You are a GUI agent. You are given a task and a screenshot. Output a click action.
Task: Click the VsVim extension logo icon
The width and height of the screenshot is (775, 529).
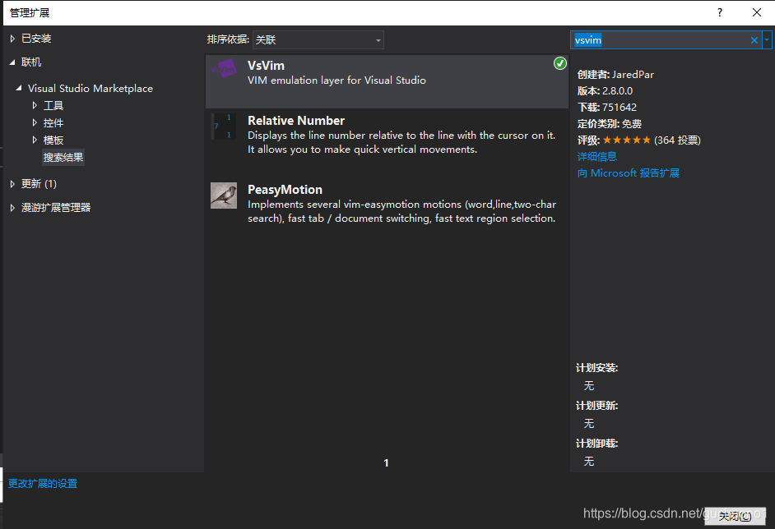224,70
